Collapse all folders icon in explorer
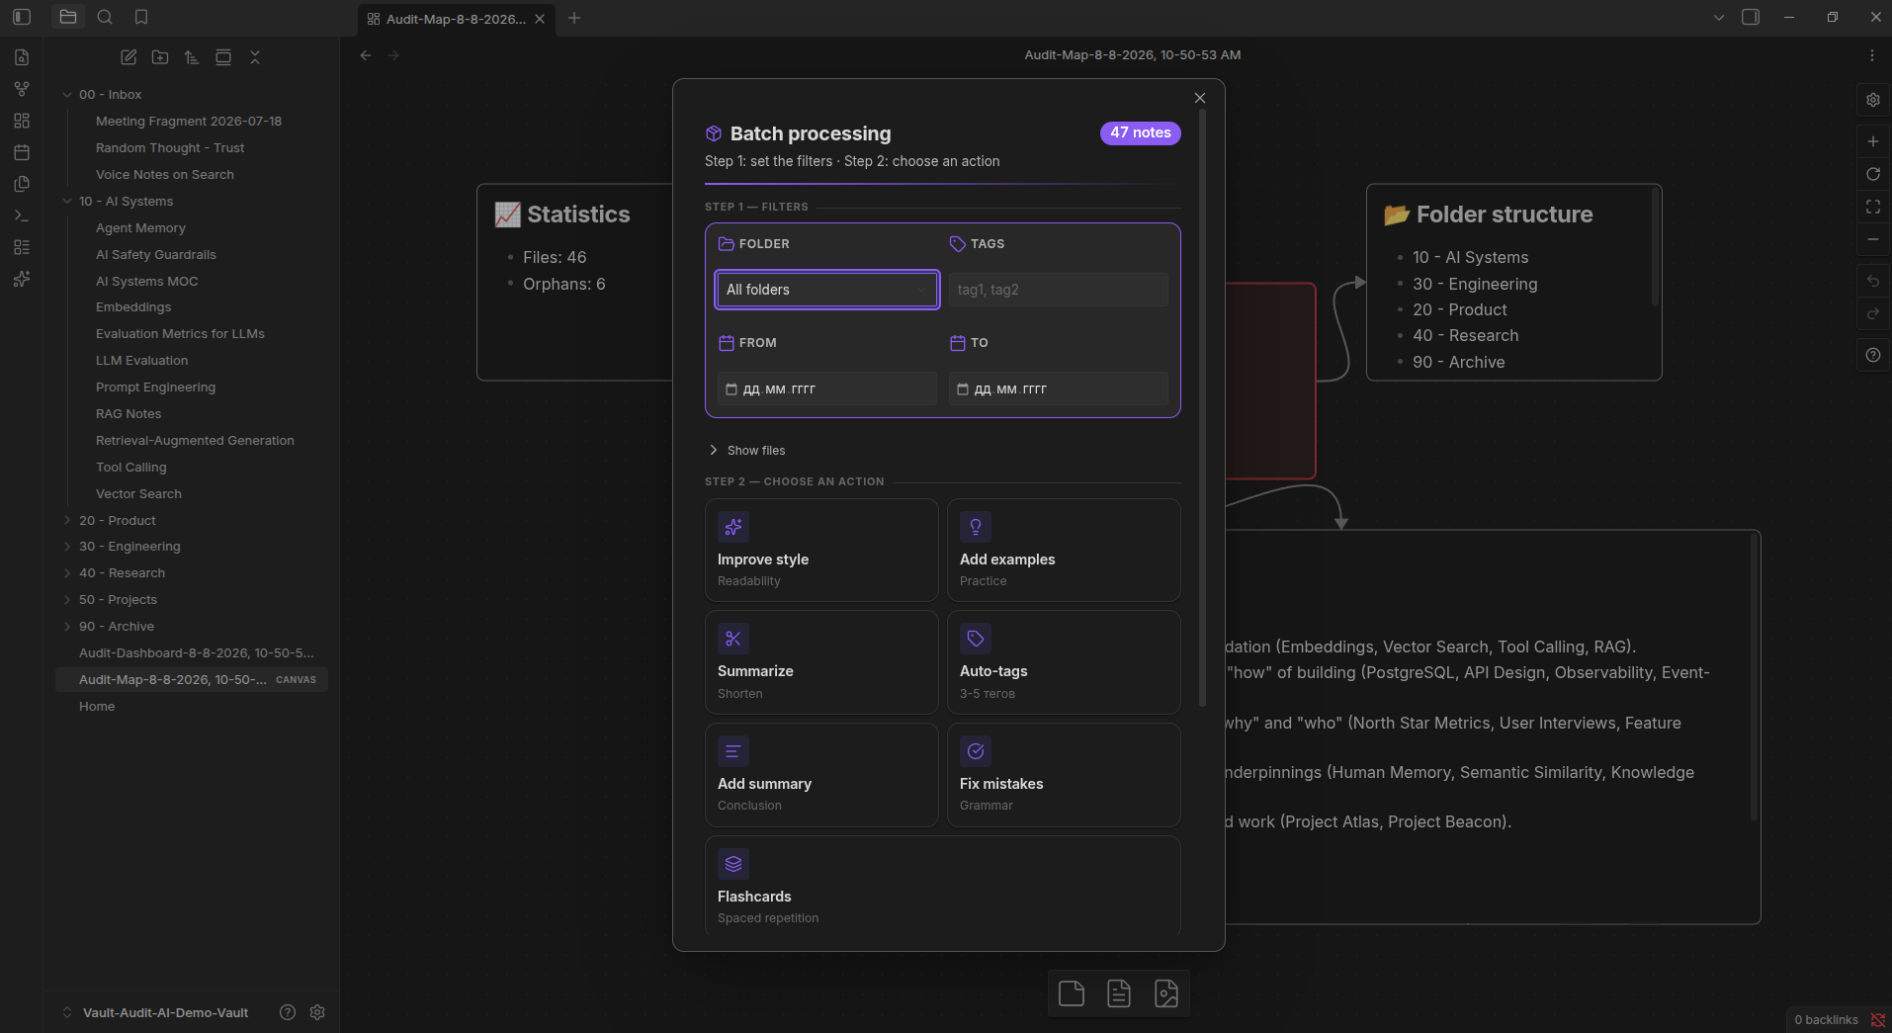1892x1033 pixels. (x=255, y=57)
